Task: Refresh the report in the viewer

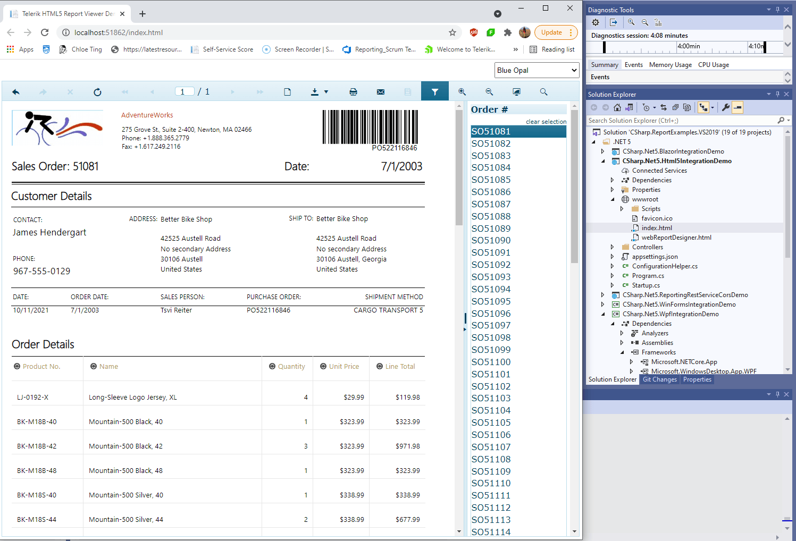Action: click(x=97, y=91)
